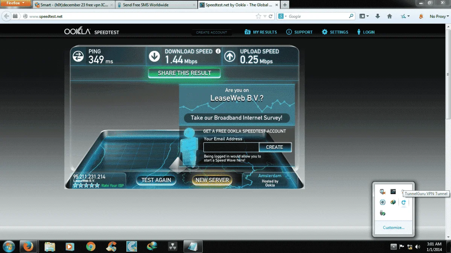Open the add-on toolbar dropdown next to Home
Viewport: 451px width, 253px height.
pyautogui.click(x=405, y=17)
